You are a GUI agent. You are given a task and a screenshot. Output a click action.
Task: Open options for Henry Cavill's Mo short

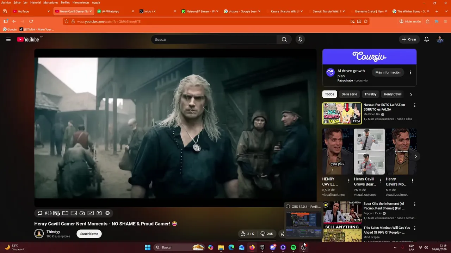pos(412,181)
